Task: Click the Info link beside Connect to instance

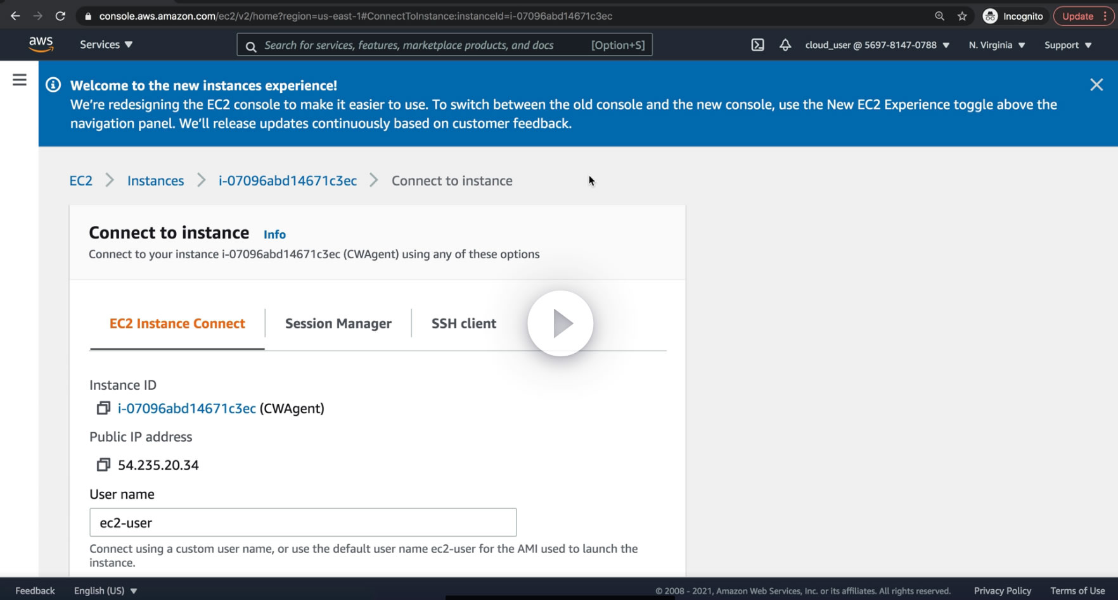Action: point(274,234)
